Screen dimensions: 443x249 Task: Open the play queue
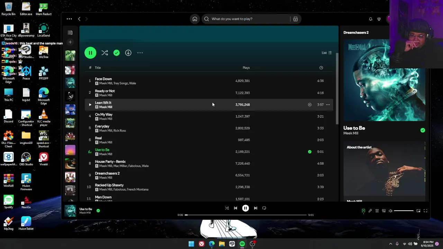(377, 211)
